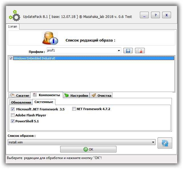
Task: Expand the Профили dropdown arrow
Action: pos(119,51)
